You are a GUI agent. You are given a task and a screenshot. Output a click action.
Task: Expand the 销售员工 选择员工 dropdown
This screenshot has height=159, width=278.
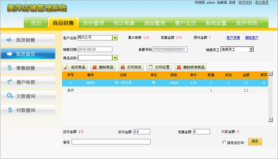click(251, 49)
